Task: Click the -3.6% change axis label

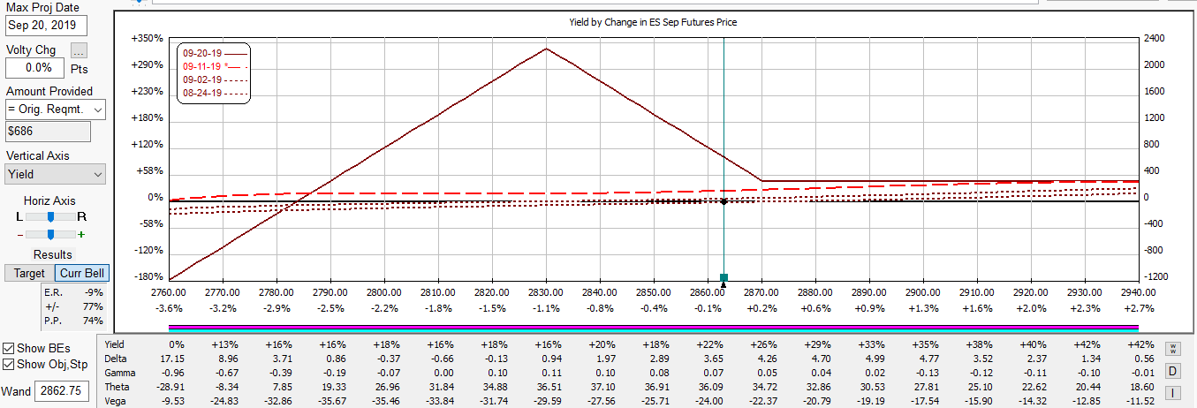Action: (168, 308)
